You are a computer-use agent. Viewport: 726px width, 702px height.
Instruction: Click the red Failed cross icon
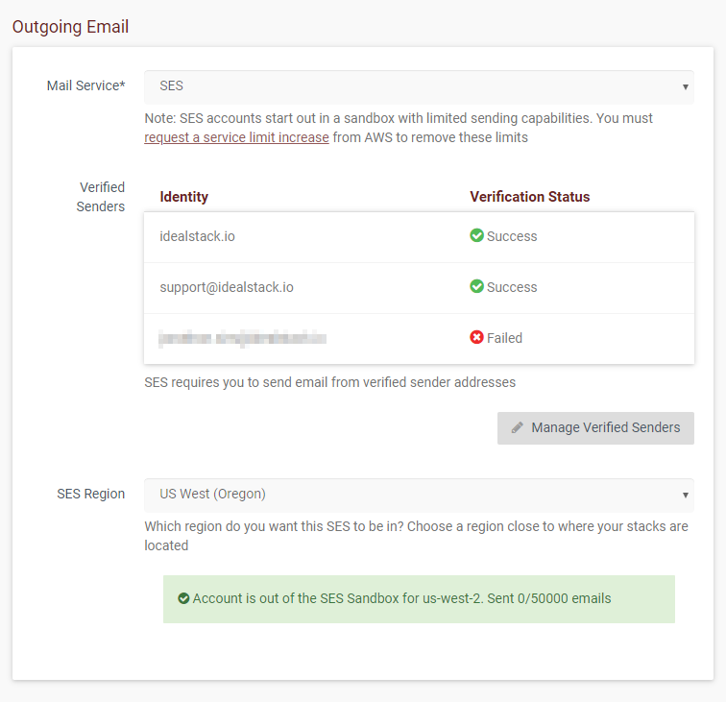(476, 337)
